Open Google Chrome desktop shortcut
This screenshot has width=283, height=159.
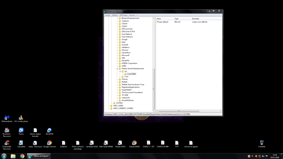(x=50, y=144)
